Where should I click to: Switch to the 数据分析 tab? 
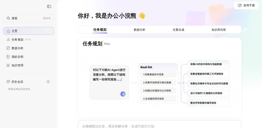coord(139,30)
